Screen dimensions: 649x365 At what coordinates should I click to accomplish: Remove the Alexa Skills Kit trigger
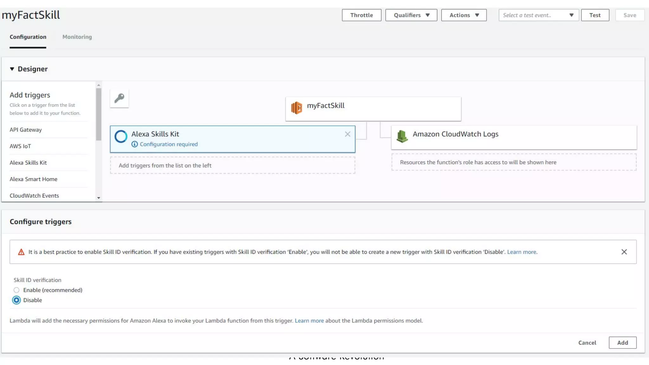(348, 134)
